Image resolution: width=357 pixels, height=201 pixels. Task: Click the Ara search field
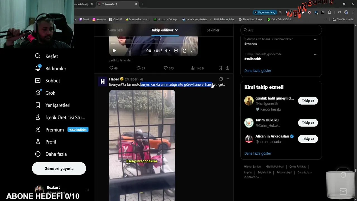281,30
